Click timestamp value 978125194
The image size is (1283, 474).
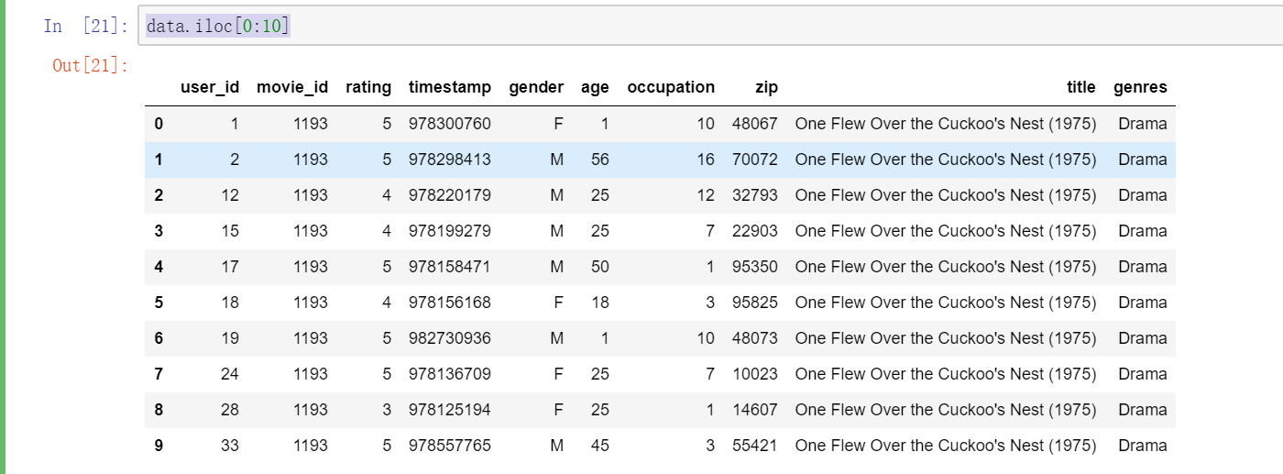tap(450, 410)
